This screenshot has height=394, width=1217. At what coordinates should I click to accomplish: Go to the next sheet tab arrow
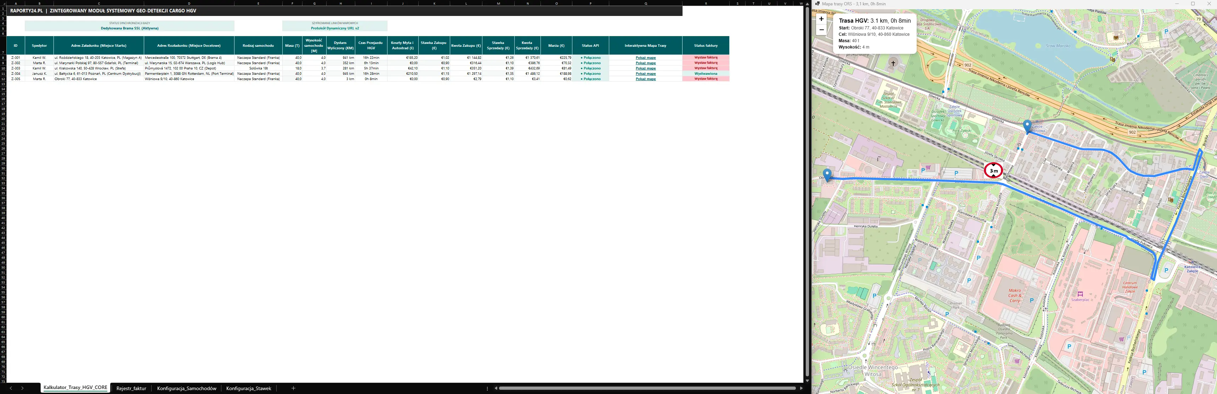click(22, 388)
